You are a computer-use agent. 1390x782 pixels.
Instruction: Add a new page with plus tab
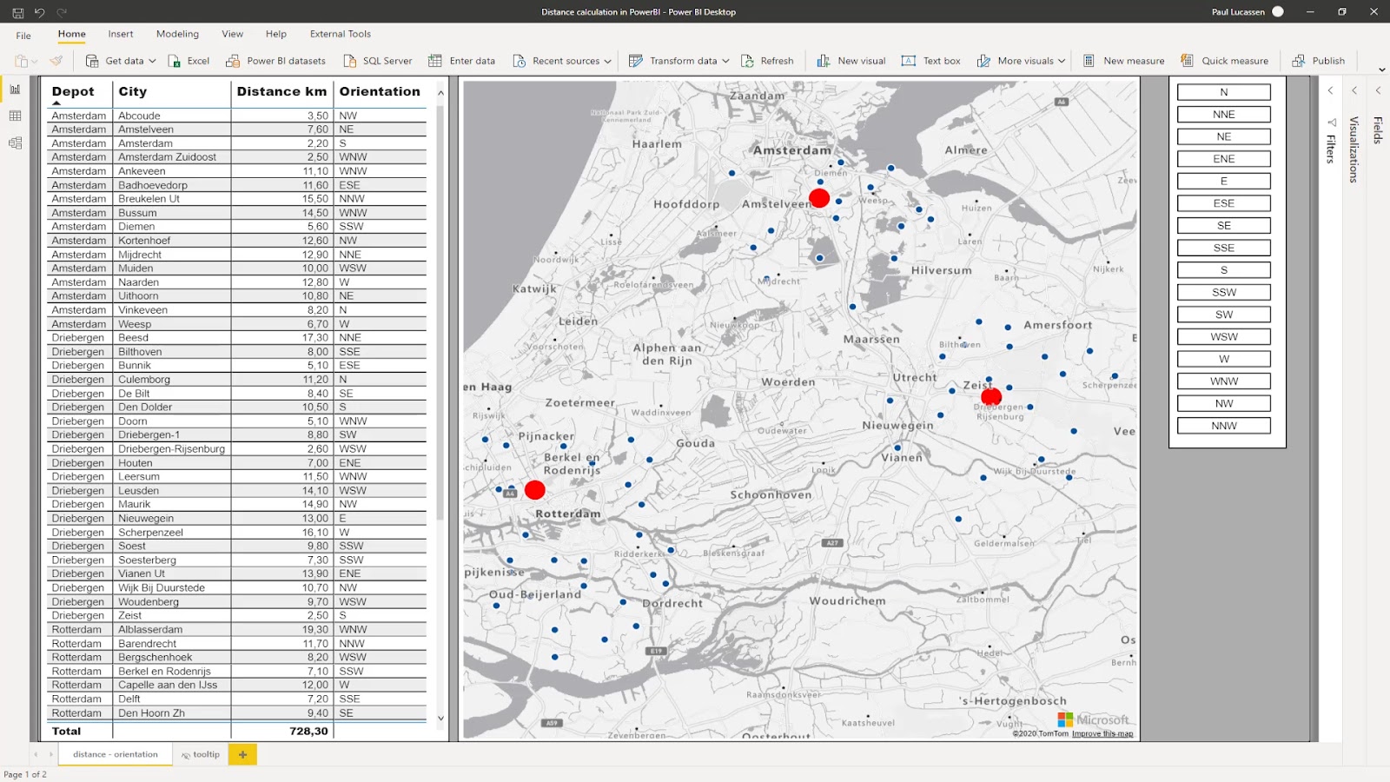242,754
